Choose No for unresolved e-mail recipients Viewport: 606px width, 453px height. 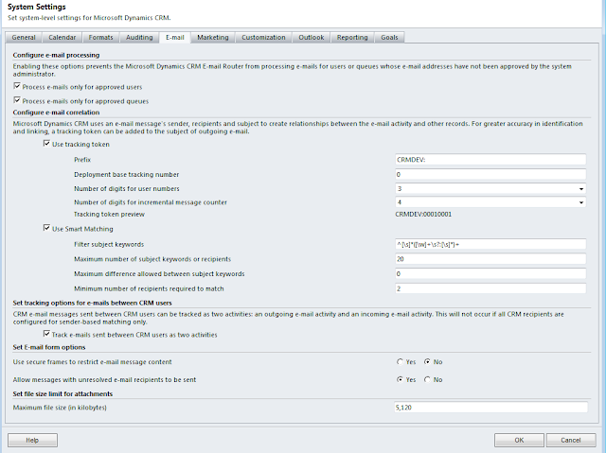428,378
